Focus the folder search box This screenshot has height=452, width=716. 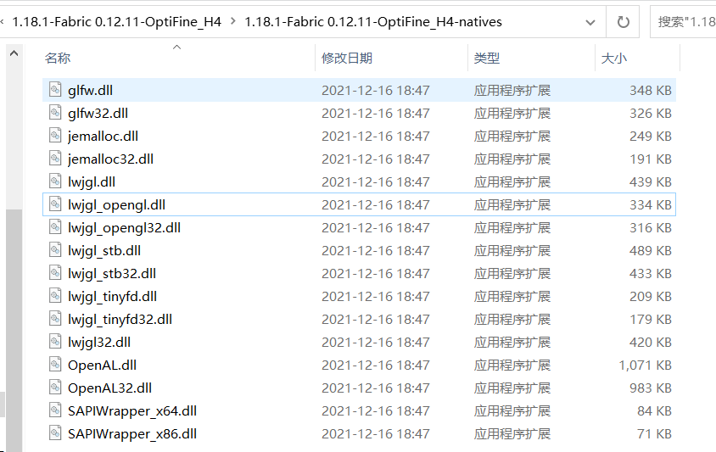point(683,22)
